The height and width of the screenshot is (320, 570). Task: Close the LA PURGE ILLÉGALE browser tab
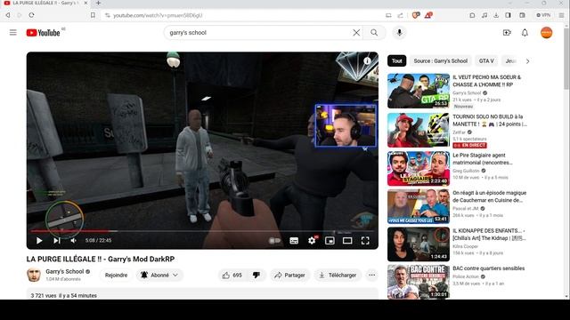(85, 3)
